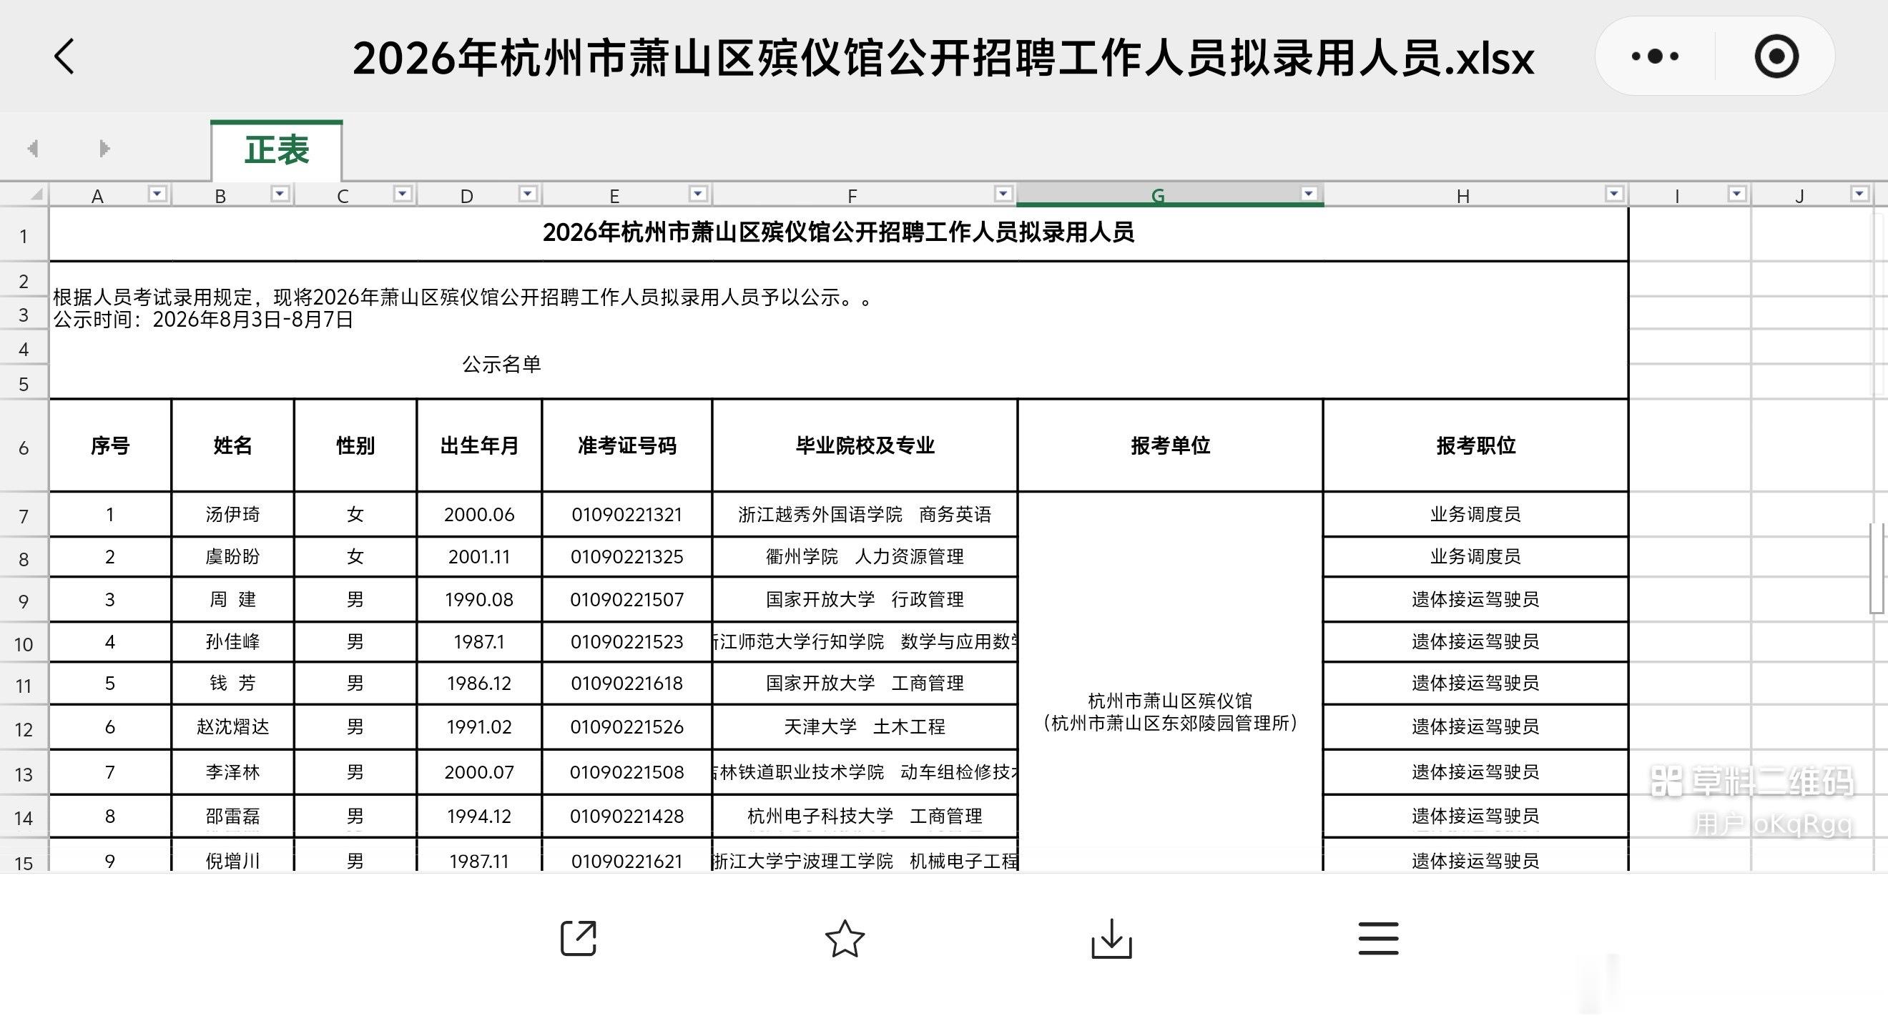This screenshot has height=1031, width=1888.
Task: Open the three-dots more options menu
Action: coord(1655,56)
